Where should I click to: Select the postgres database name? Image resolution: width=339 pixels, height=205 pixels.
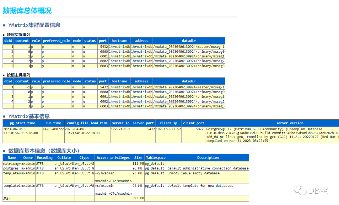[11, 168]
